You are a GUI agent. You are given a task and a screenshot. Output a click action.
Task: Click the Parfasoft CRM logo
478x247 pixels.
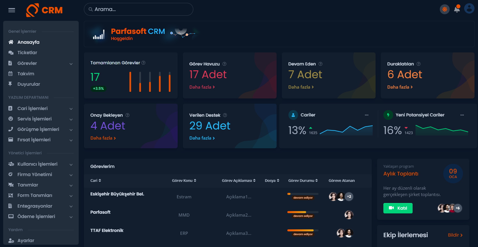tap(44, 10)
